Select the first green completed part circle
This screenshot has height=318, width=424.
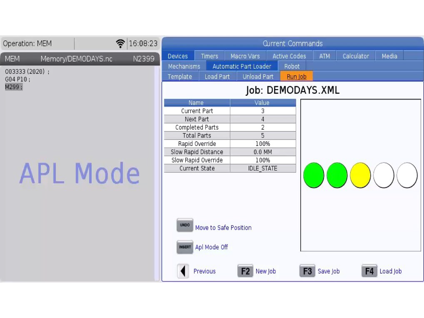(313, 175)
